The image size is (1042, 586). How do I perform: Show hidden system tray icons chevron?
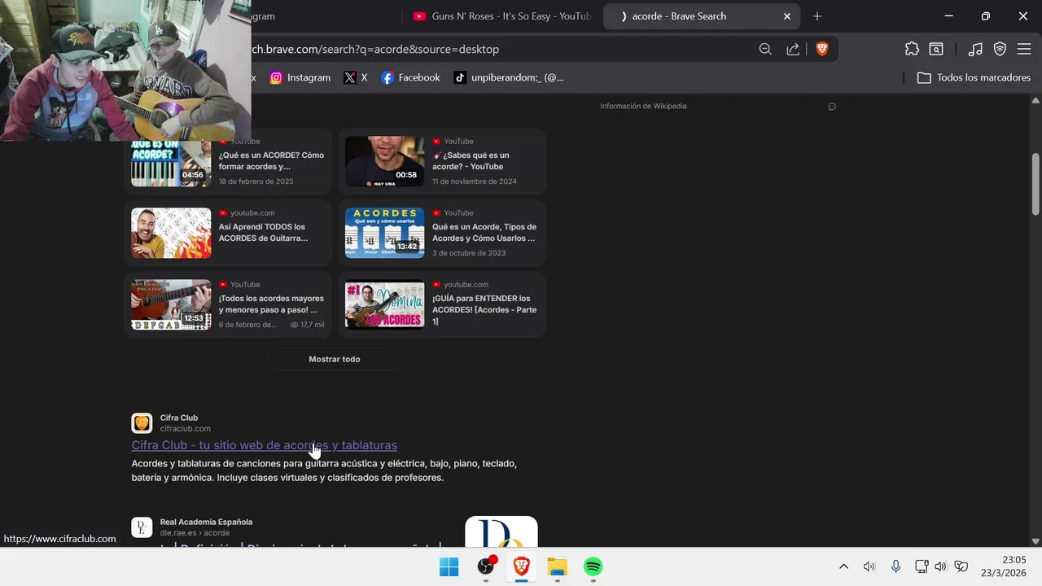pos(843,566)
